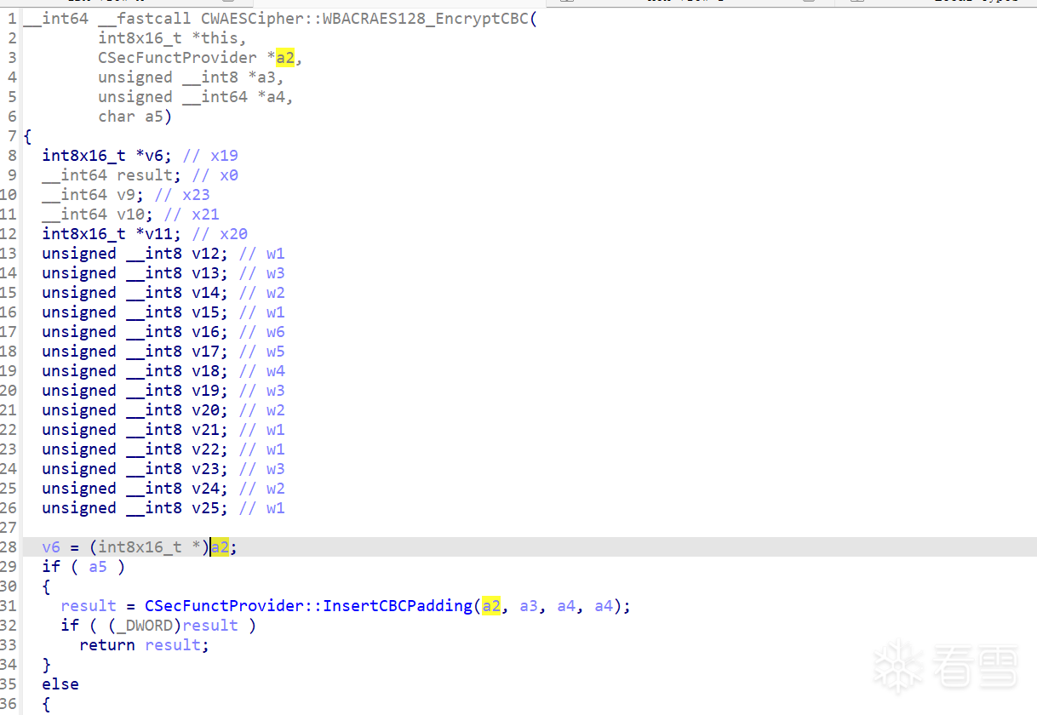Click the highlighted a2 parameter in the signature

coord(285,57)
